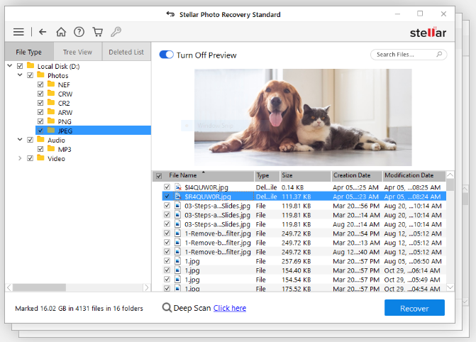476x342 pixels.
Task: Open the shopping cart buy icon
Action: pyautogui.click(x=98, y=32)
